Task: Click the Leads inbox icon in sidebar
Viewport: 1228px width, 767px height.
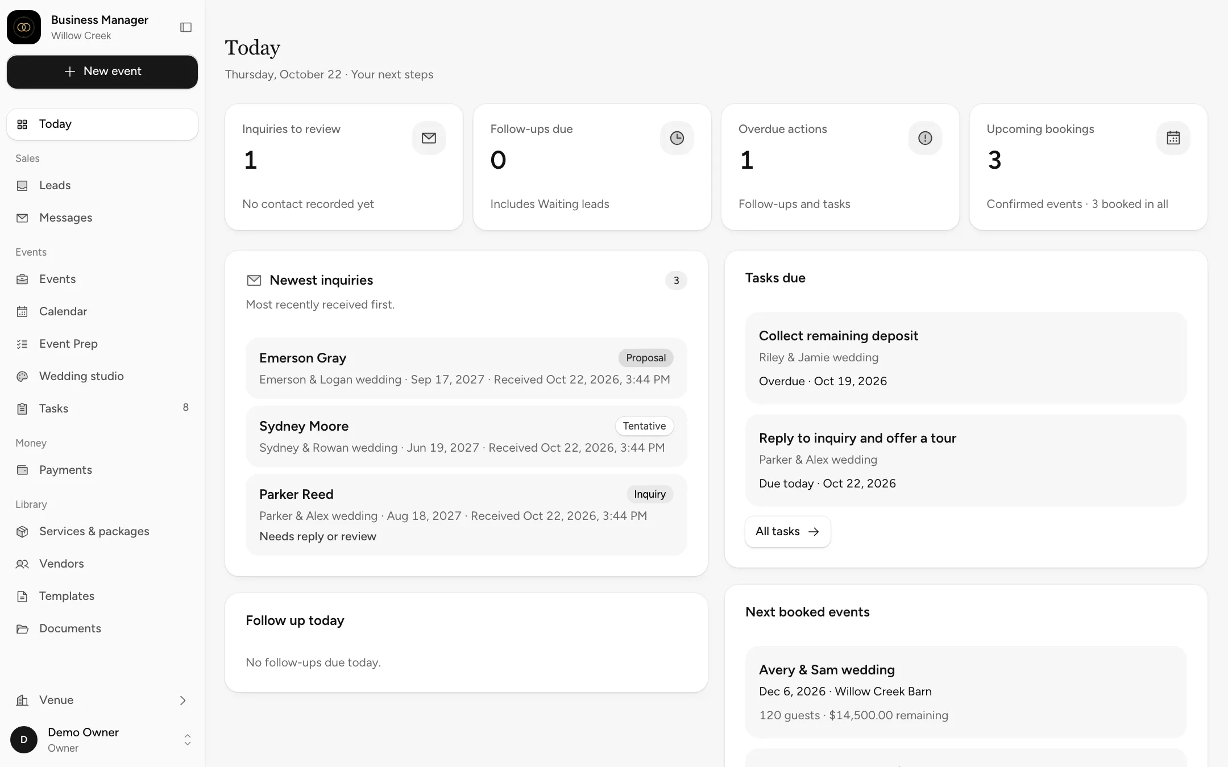Action: pyautogui.click(x=22, y=185)
